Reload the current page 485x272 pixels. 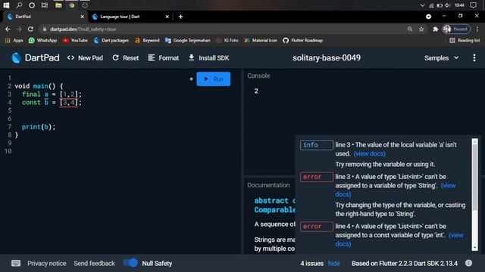click(30, 29)
